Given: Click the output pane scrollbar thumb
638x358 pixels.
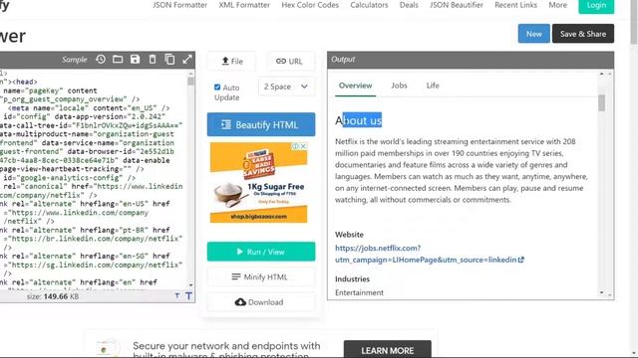Looking at the screenshot, I should coord(601,102).
